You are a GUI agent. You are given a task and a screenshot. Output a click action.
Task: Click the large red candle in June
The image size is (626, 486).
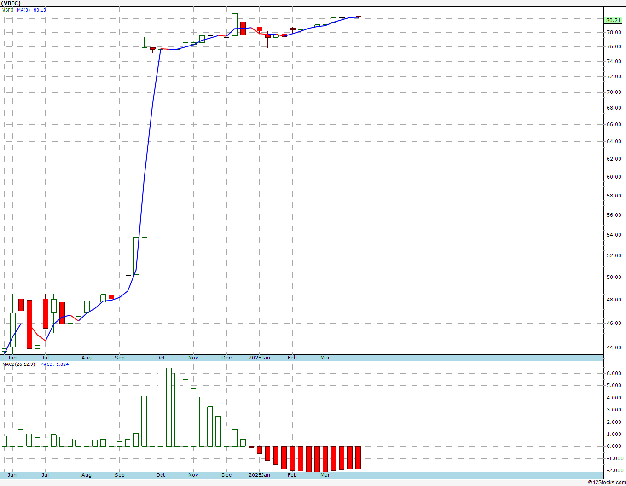point(29,324)
